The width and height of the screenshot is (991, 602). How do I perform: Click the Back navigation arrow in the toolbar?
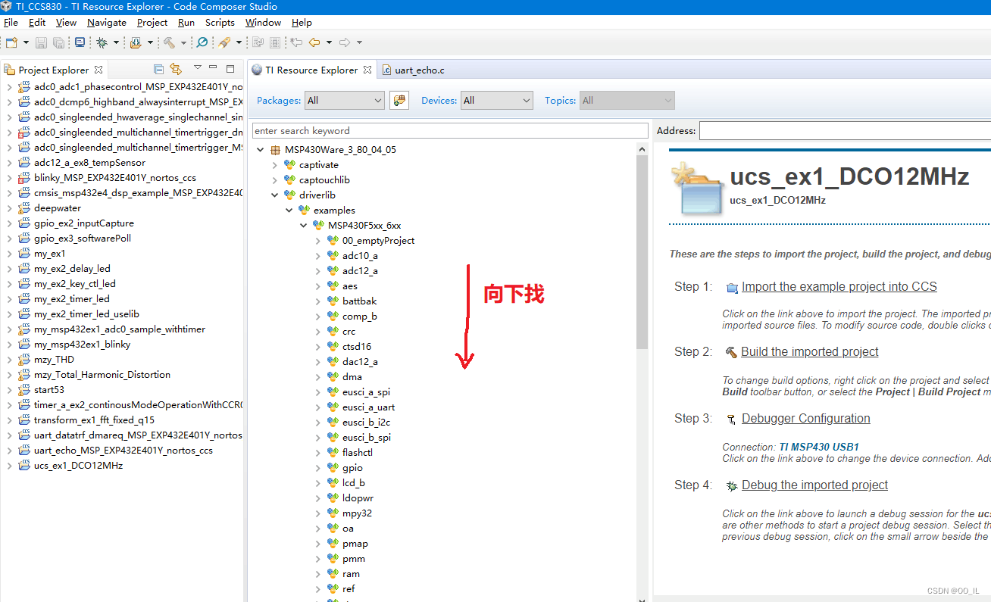(x=315, y=42)
